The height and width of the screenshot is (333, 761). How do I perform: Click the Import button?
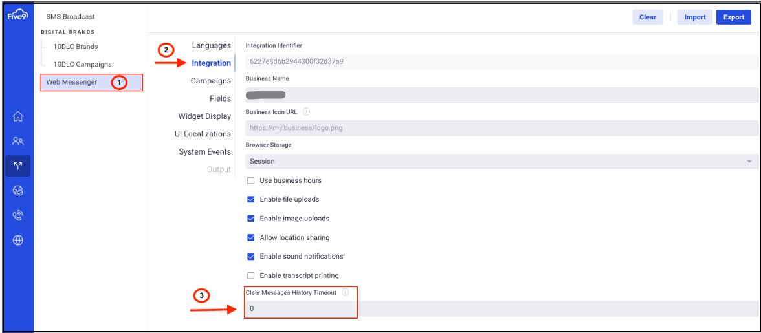695,17
